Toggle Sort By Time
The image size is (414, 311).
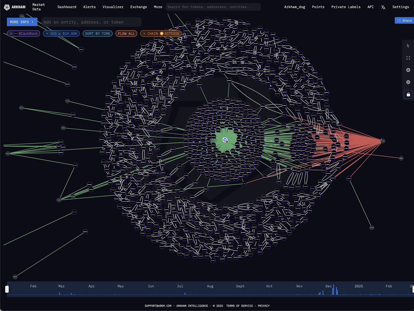(98, 34)
